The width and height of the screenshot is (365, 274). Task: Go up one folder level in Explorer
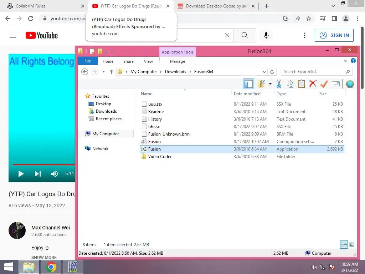(112, 72)
